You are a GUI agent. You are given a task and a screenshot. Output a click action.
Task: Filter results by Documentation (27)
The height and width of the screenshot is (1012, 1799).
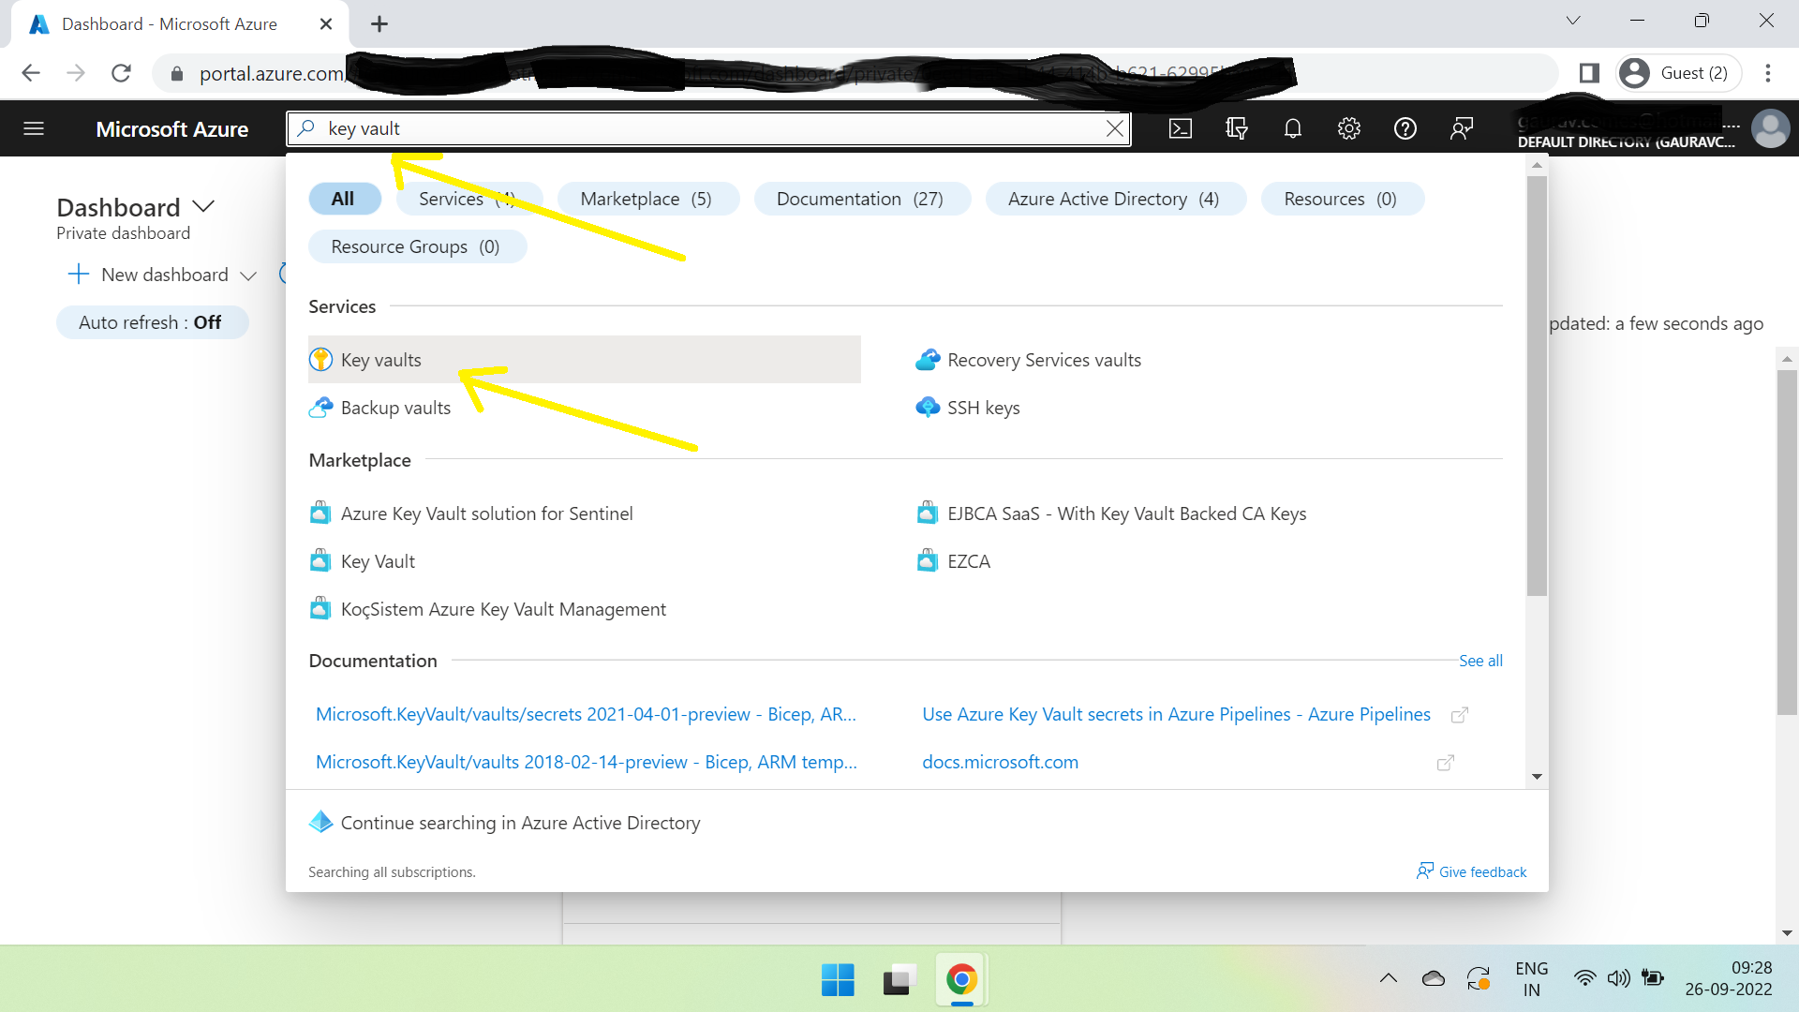pos(860,199)
